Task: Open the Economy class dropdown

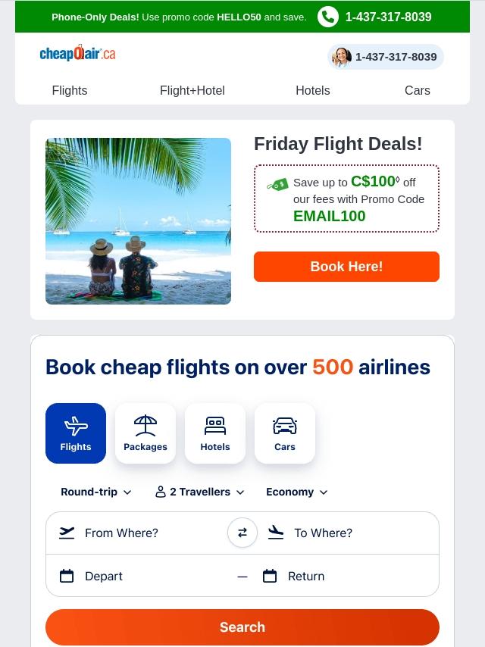Action: [297, 492]
